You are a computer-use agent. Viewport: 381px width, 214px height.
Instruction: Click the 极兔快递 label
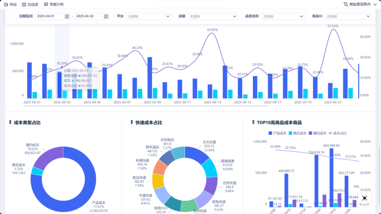219,202
